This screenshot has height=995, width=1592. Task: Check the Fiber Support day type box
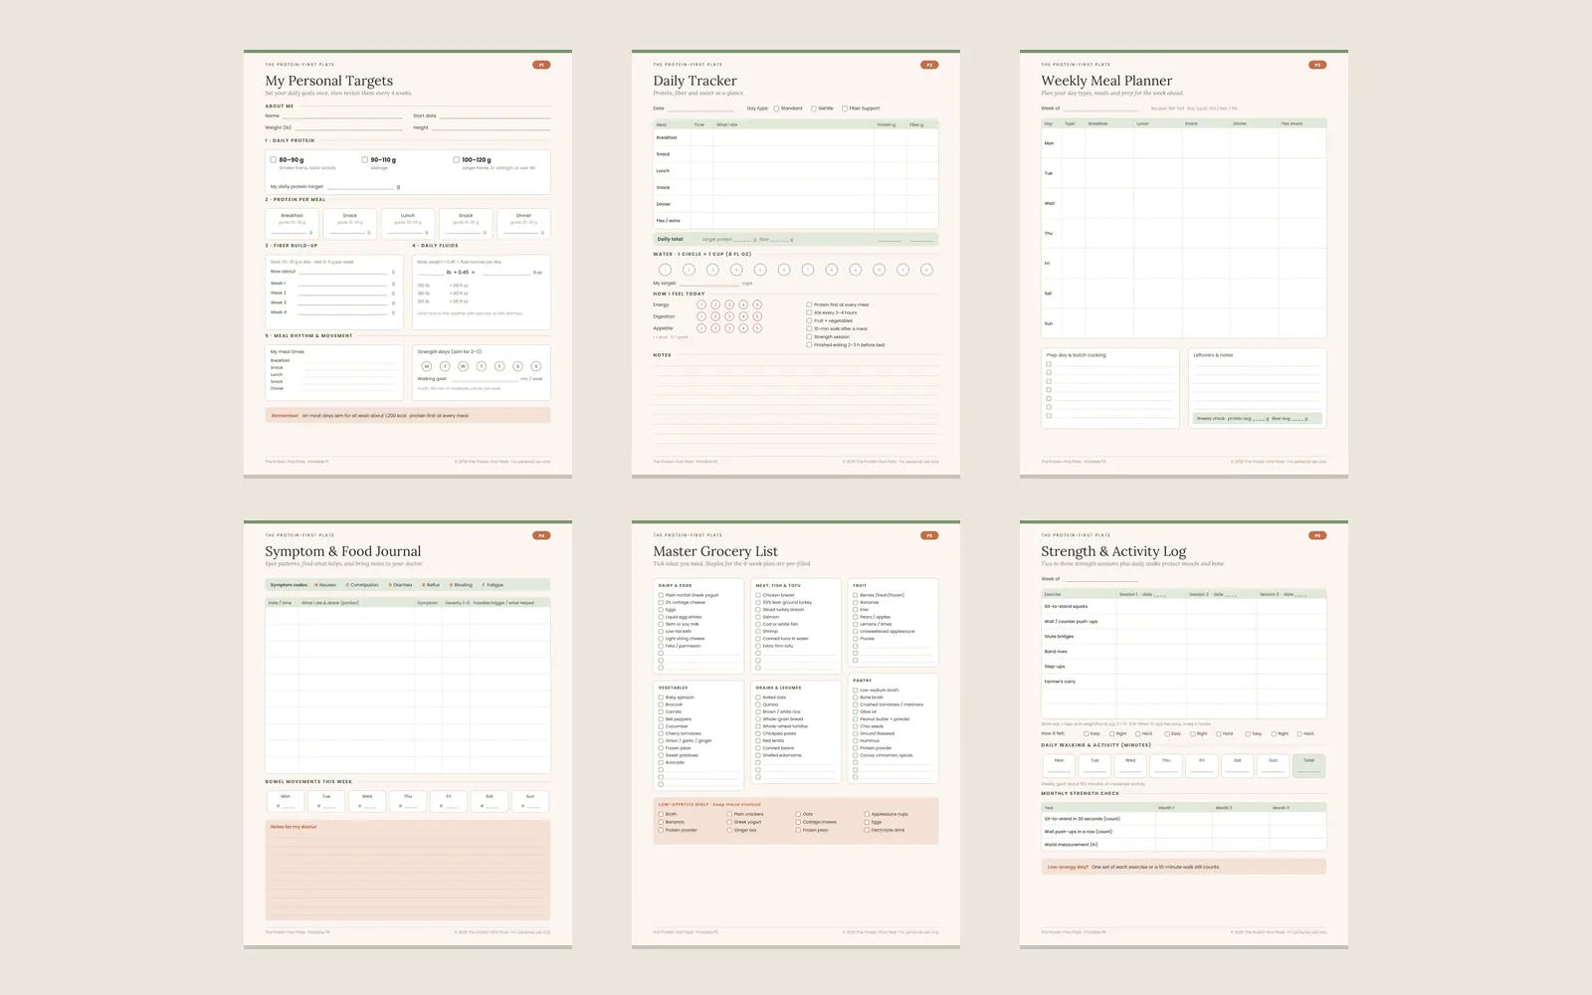pos(845,108)
